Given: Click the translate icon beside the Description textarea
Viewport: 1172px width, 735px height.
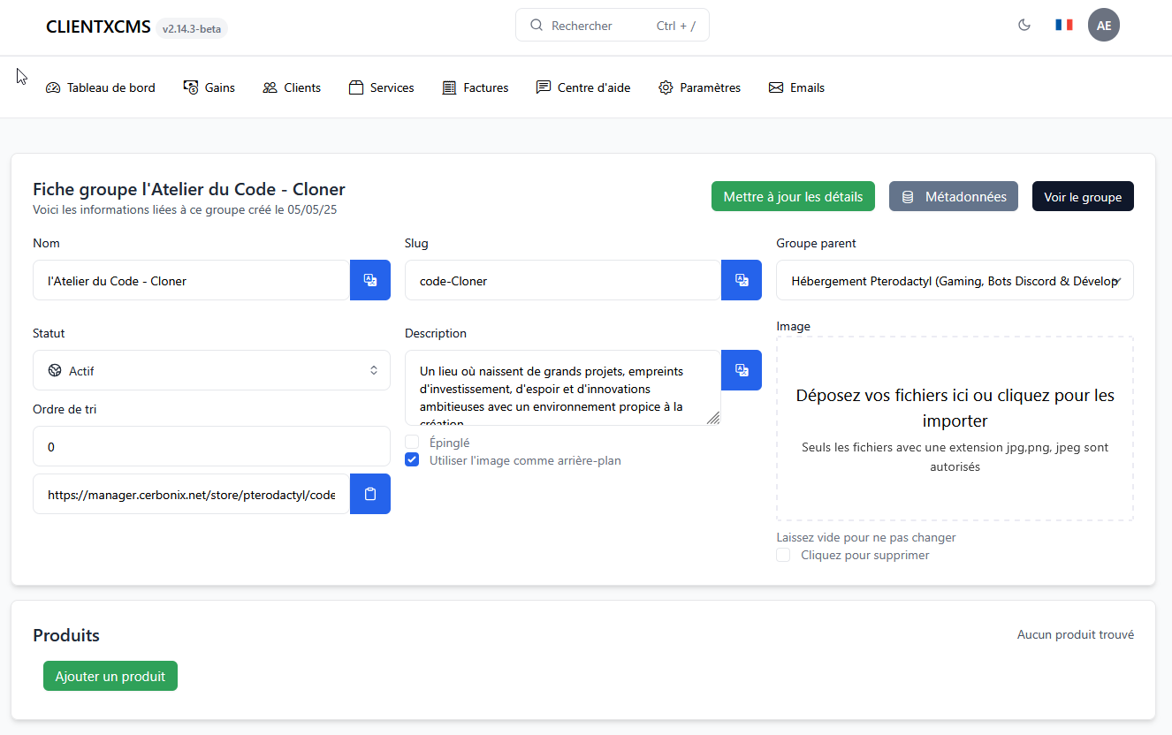Looking at the screenshot, I should point(741,370).
